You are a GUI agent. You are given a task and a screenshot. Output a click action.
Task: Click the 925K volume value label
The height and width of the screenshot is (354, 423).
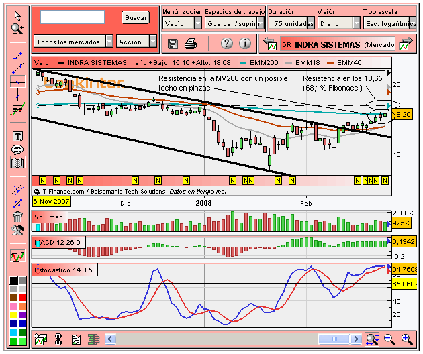tap(401, 223)
